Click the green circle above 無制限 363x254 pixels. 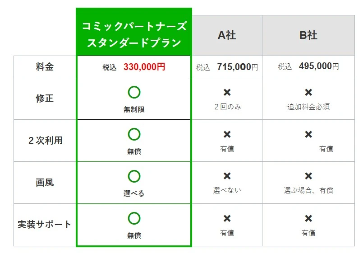coord(134,92)
